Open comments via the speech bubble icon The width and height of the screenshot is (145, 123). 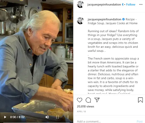88,100
